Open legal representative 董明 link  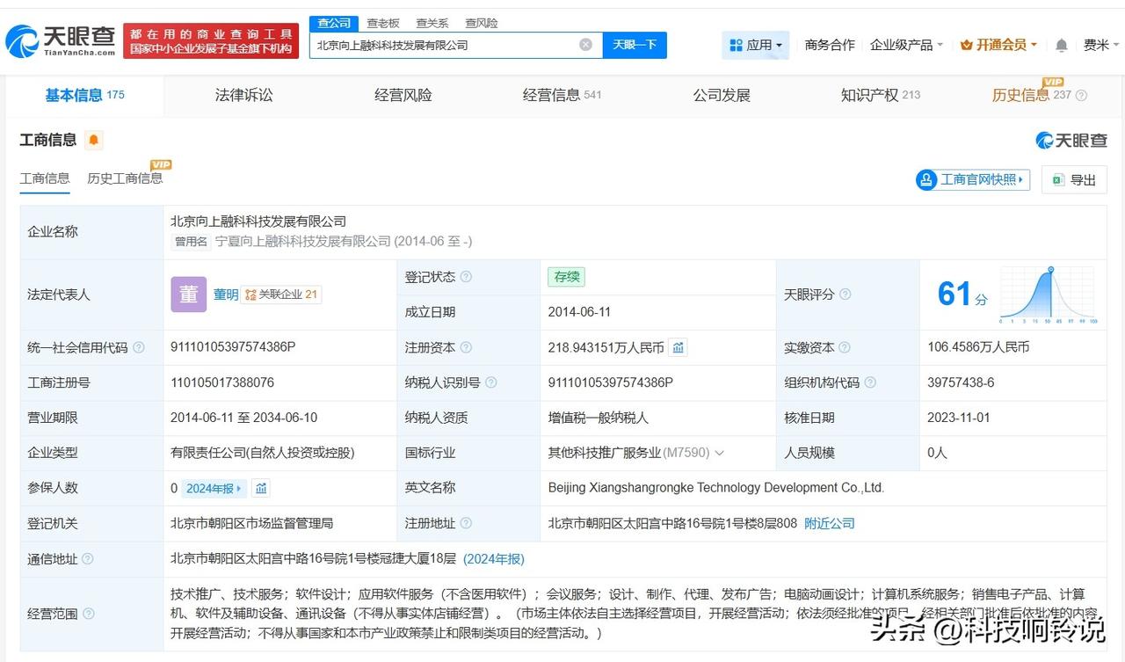[x=225, y=295]
